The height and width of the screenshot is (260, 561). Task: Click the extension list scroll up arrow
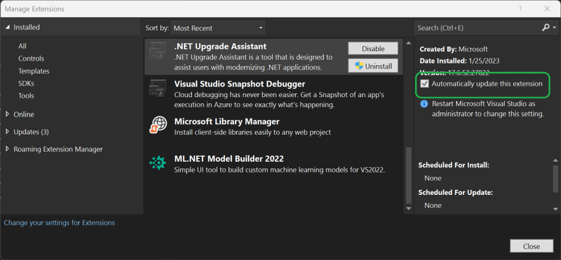pyautogui.click(x=408, y=43)
